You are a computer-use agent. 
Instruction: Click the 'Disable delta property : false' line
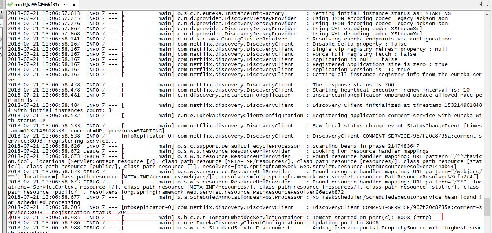point(359,44)
